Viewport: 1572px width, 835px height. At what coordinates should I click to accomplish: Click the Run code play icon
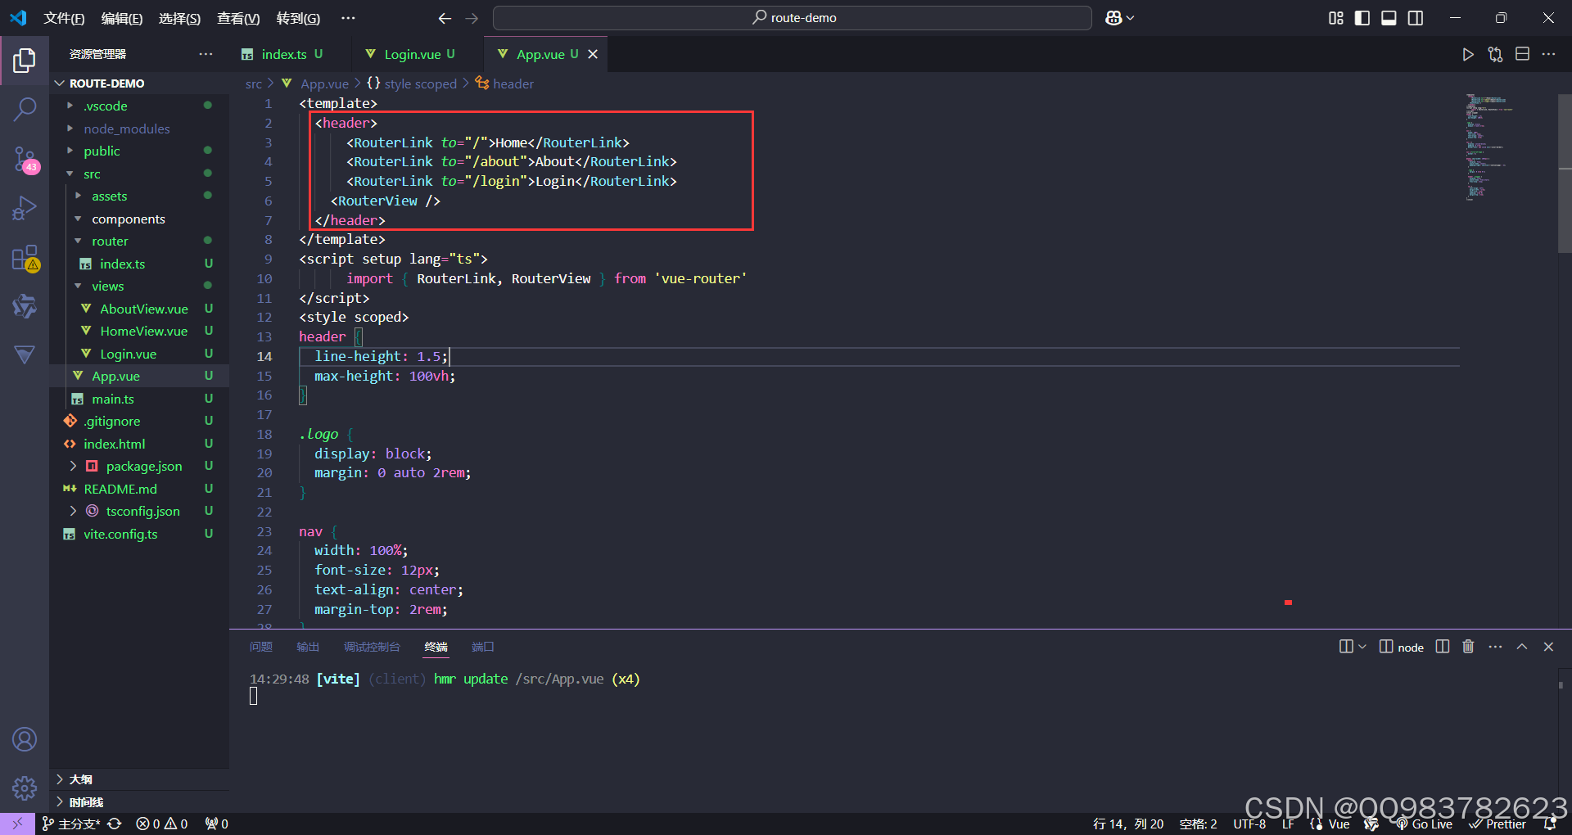[1468, 54]
